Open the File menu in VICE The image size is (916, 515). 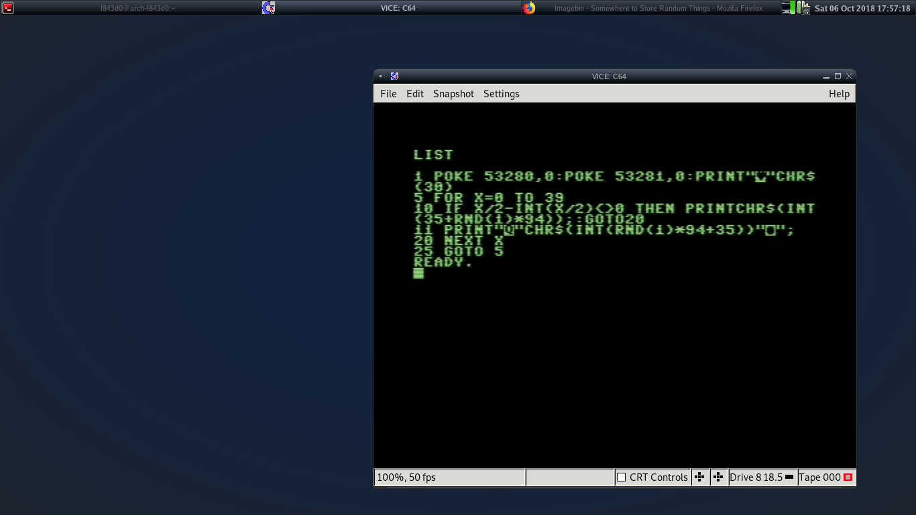tap(388, 94)
